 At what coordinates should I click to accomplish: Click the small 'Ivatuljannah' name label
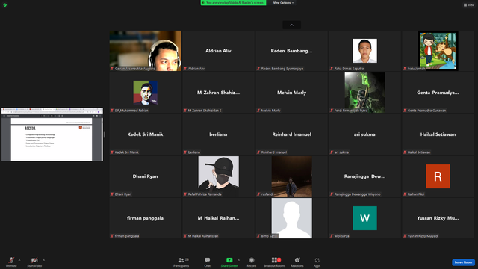point(417,69)
